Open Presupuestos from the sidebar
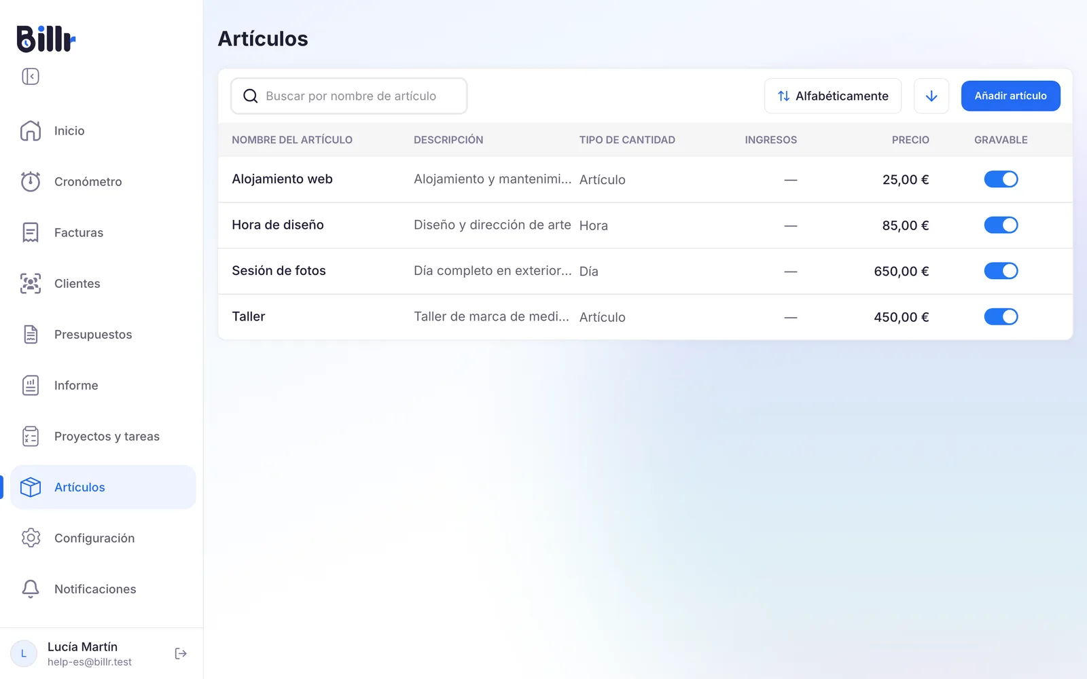Screen dimensions: 1087x679 point(103,334)
